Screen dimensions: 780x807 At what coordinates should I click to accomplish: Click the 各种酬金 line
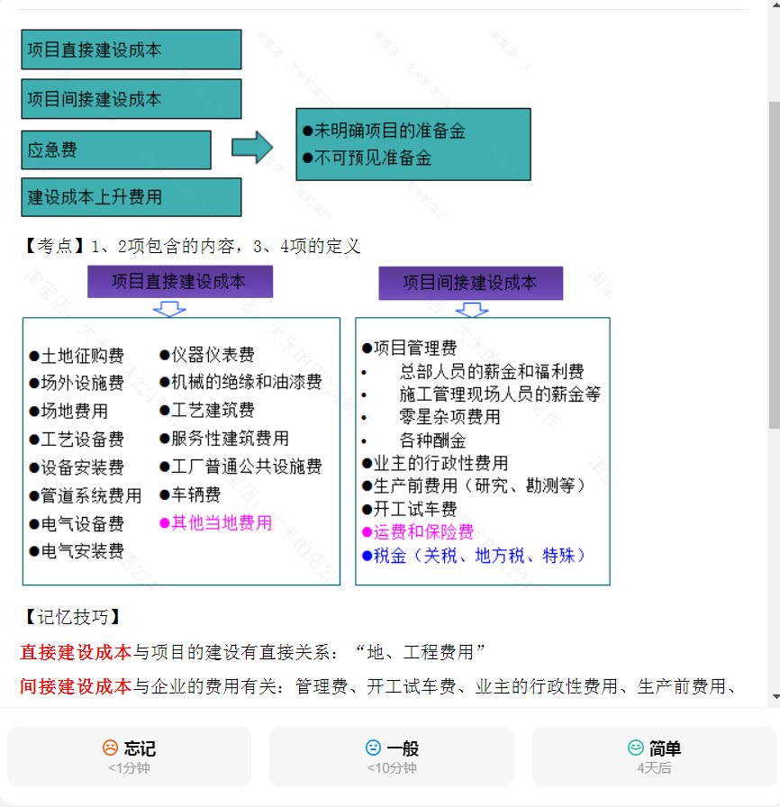pyautogui.click(x=432, y=440)
